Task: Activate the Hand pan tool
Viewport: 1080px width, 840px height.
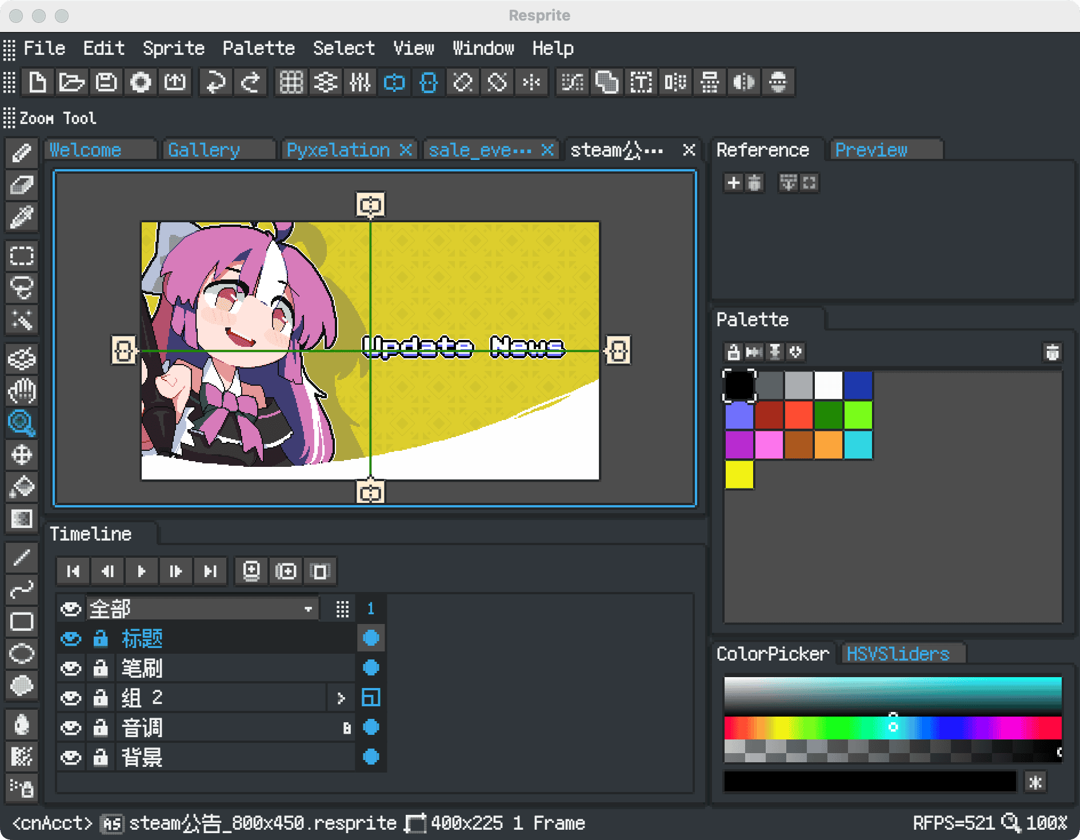Action: [22, 391]
